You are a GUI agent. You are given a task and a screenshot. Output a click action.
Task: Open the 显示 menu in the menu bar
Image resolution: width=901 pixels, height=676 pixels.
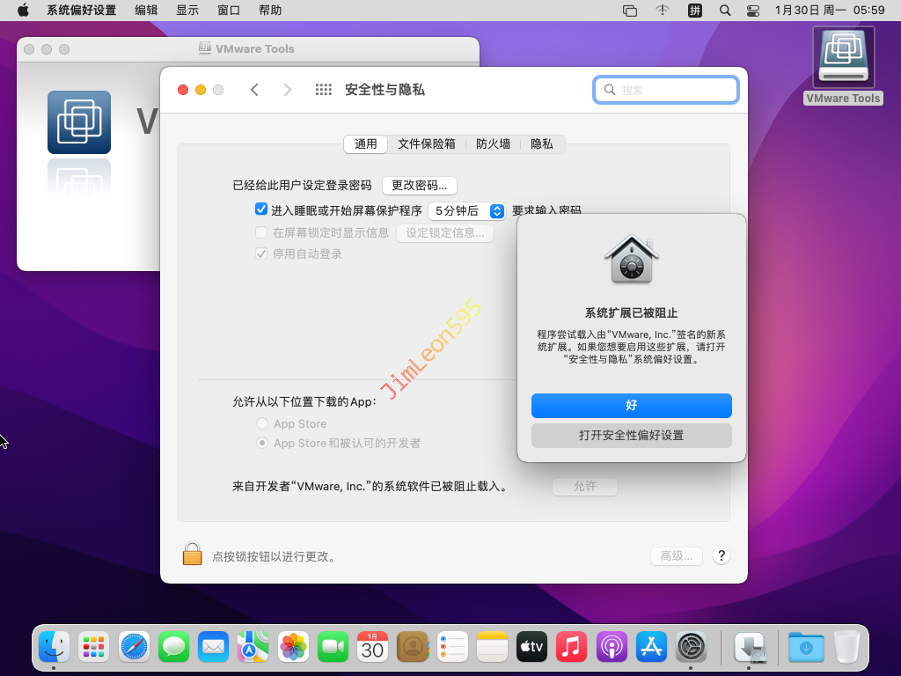click(x=187, y=11)
